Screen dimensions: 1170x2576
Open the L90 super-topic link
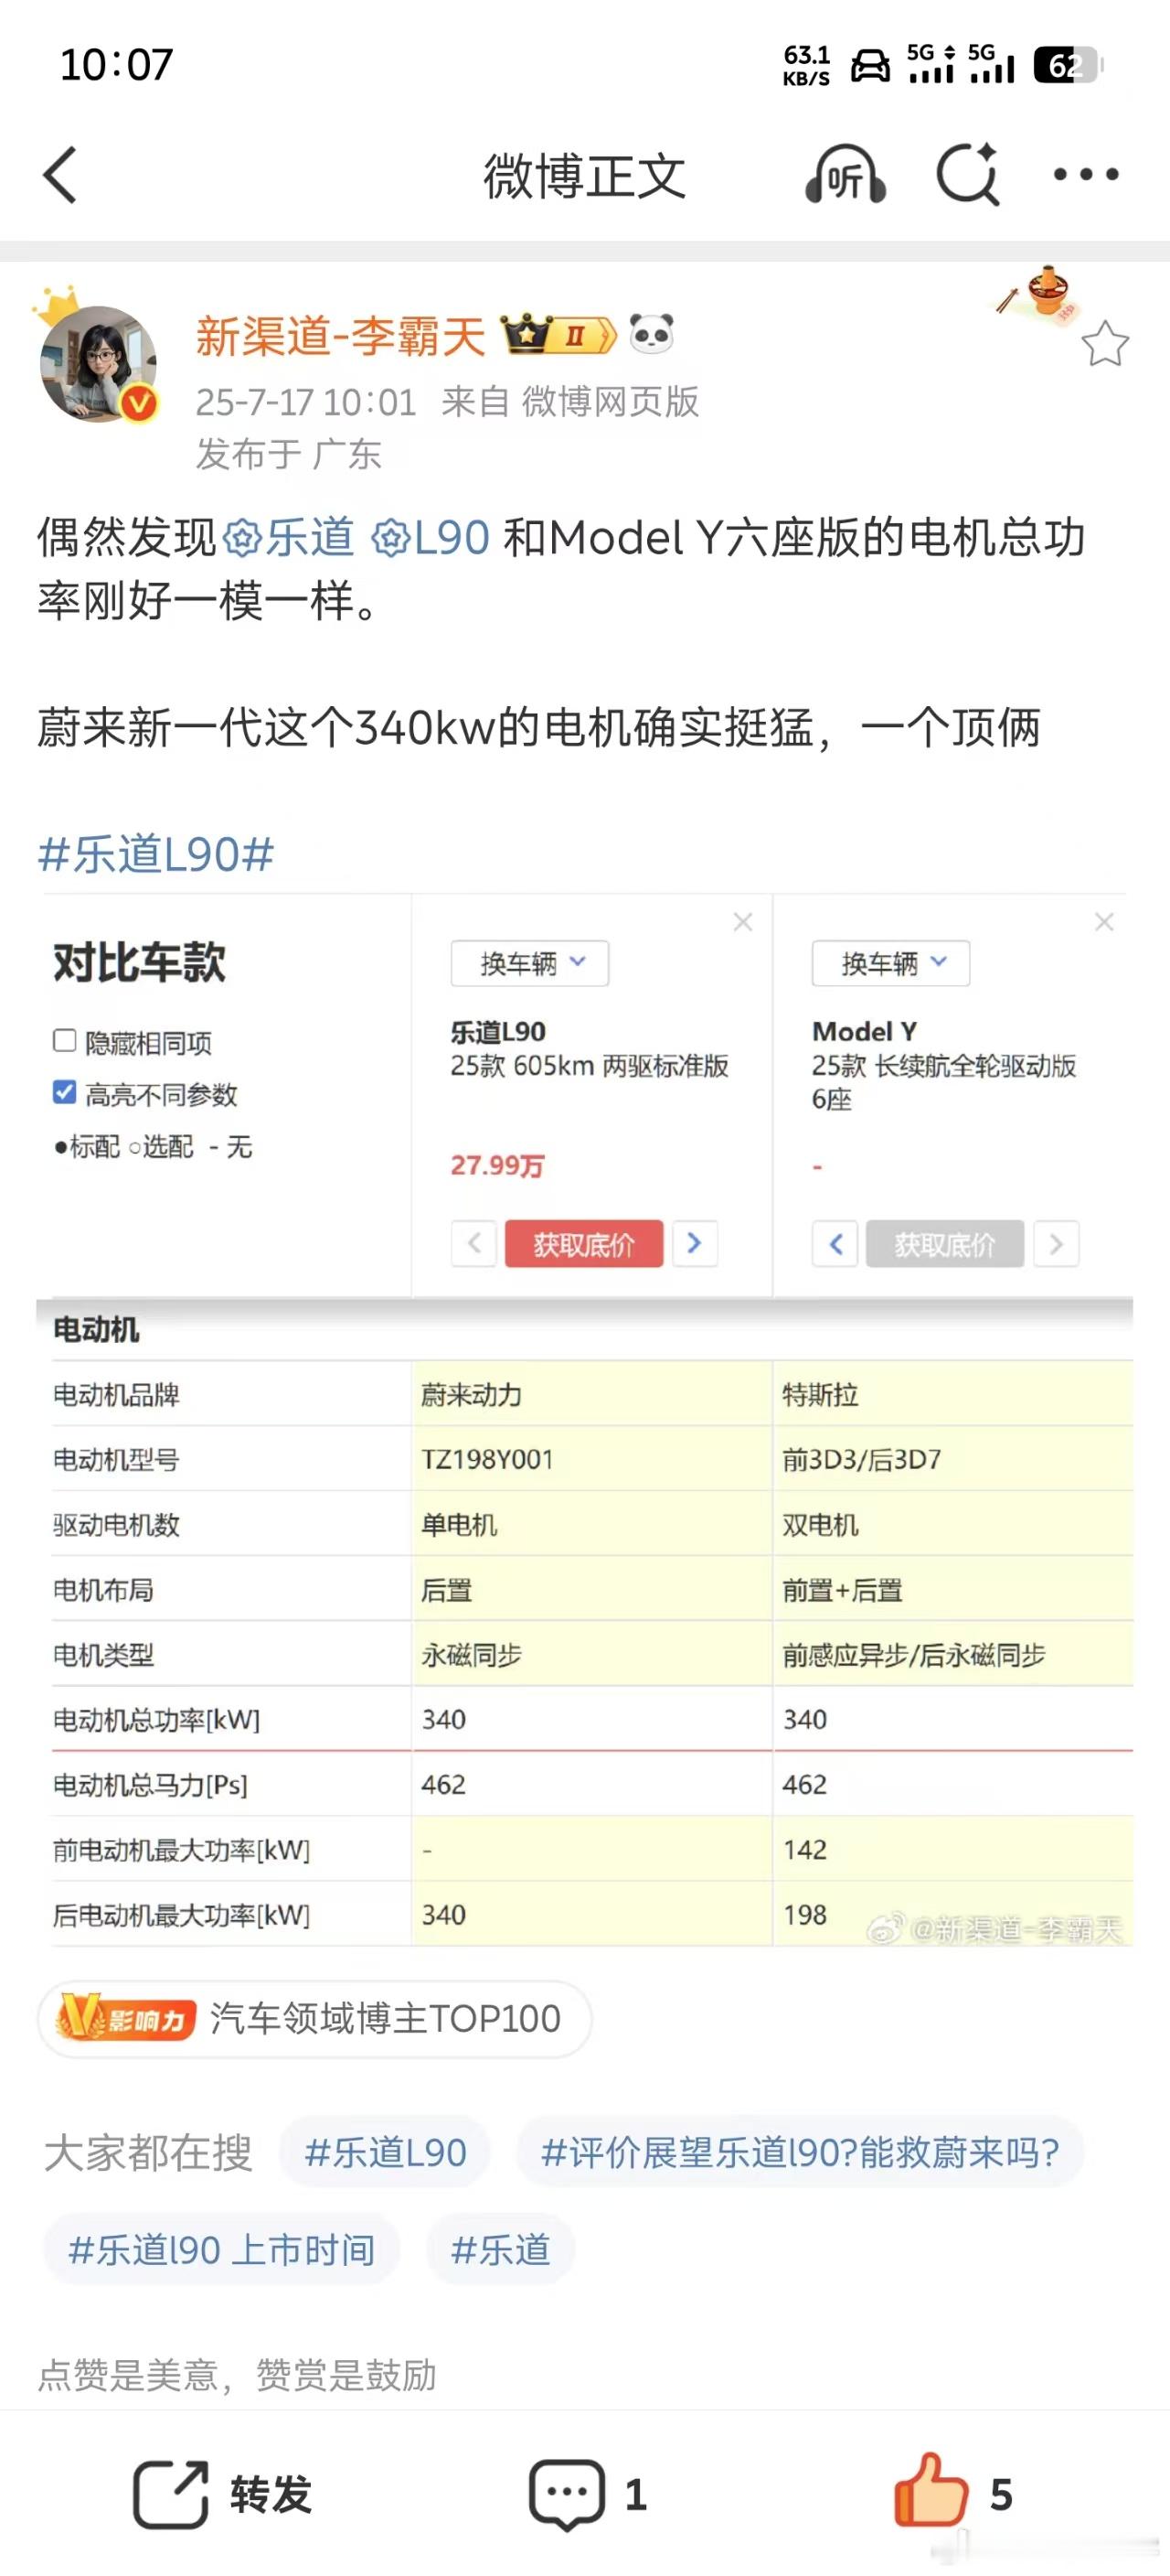point(431,538)
